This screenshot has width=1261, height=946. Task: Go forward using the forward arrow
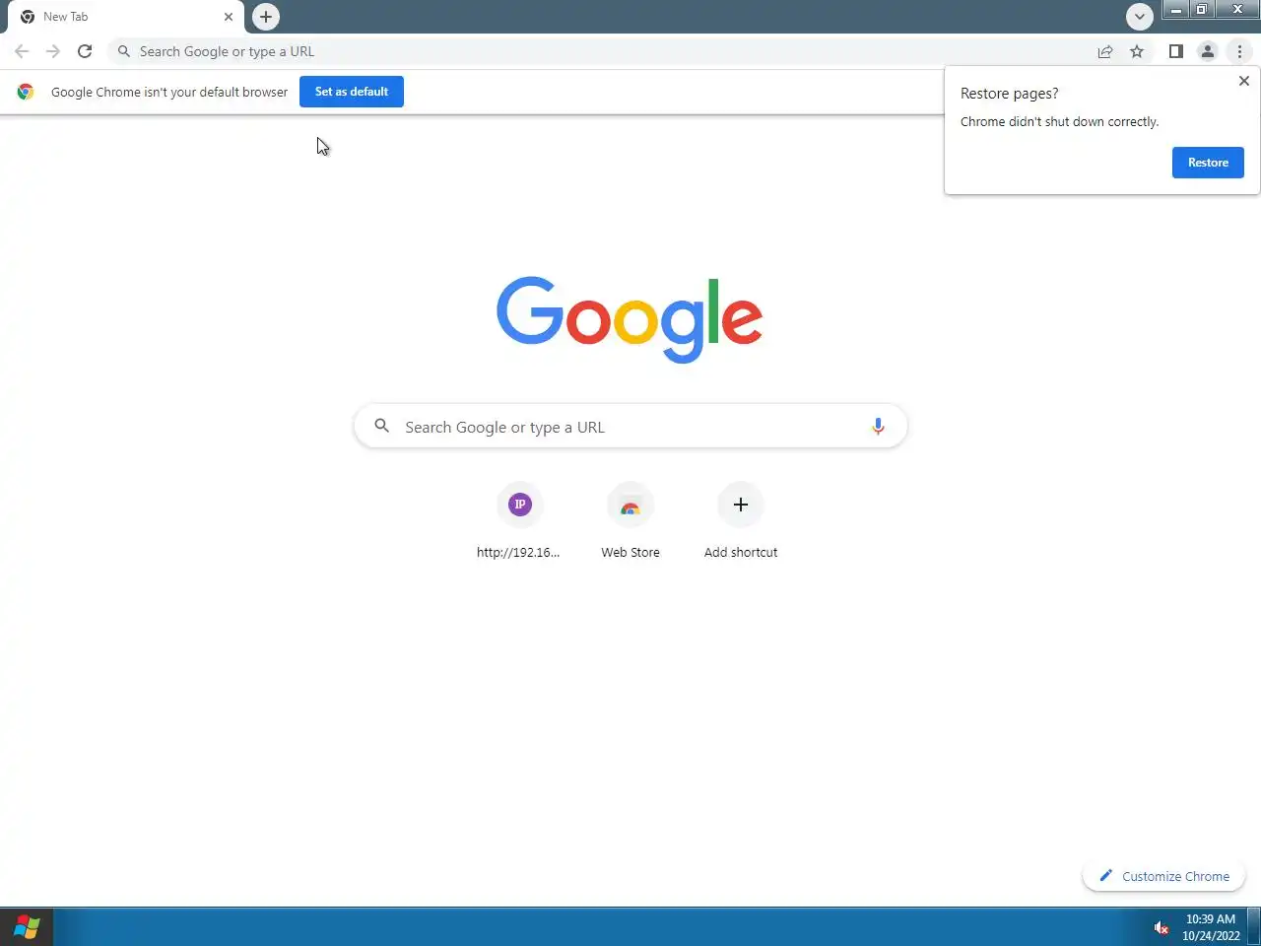click(x=53, y=51)
